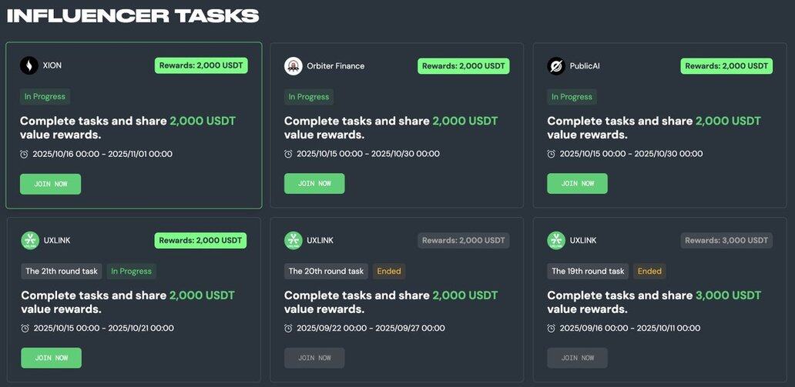Click the XION logo icon
The width and height of the screenshot is (795, 387).
point(29,66)
